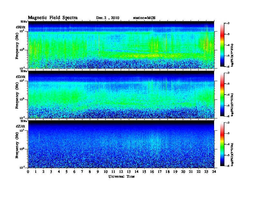Viewport: 255px width, 197px height.
Task: Click the "-6" value on dH/dt color bar
Action: tap(228, 67)
